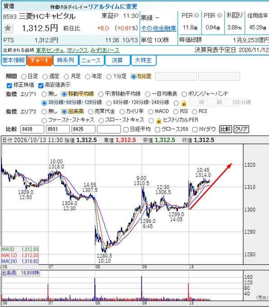Choose ボリンジャーバンド indicator
269x307 pixels.
184,94
